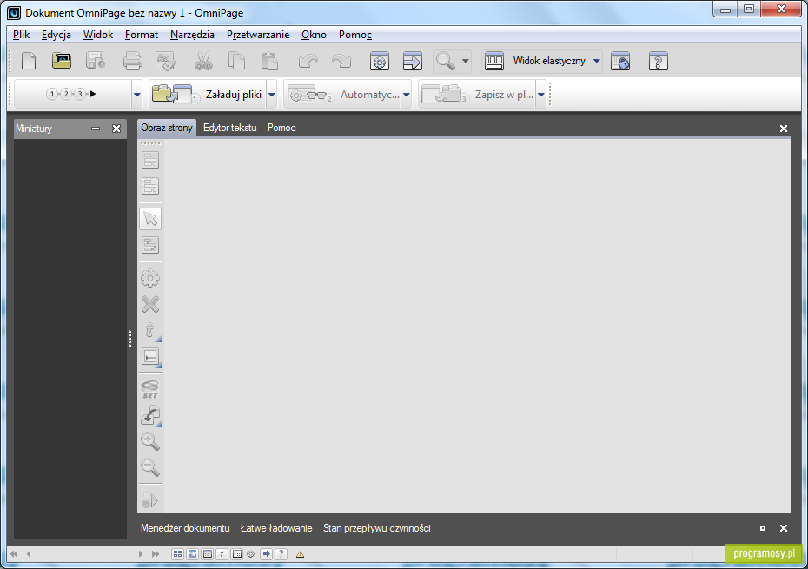The height and width of the screenshot is (569, 808).
Task: Click the gear zone properties tool
Action: [x=150, y=278]
